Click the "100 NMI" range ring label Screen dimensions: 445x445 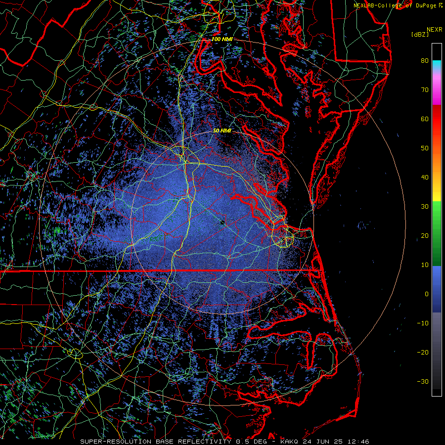(222, 39)
